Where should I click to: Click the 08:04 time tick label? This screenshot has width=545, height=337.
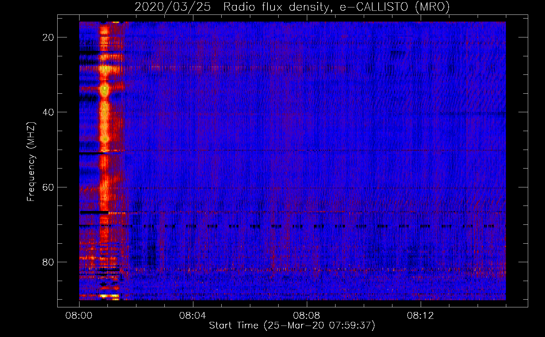[x=193, y=316]
